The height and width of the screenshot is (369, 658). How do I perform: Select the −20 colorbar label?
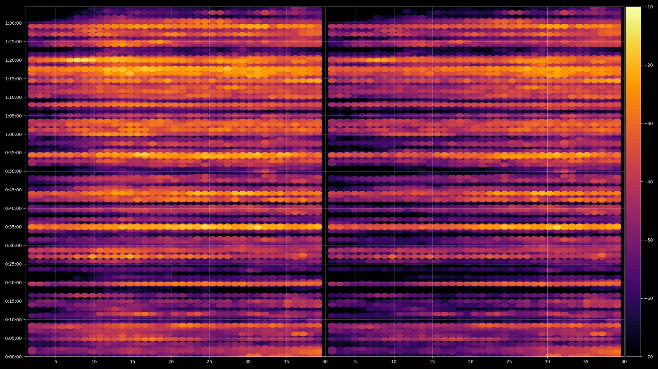pyautogui.click(x=648, y=65)
